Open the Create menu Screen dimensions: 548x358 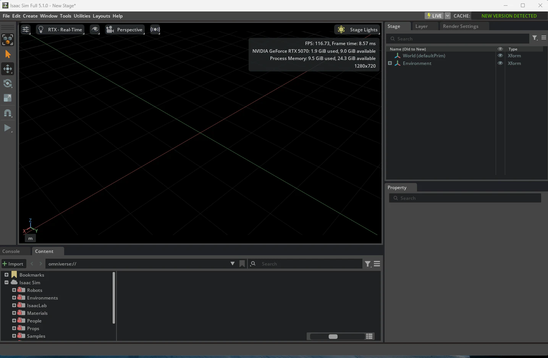pyautogui.click(x=30, y=16)
